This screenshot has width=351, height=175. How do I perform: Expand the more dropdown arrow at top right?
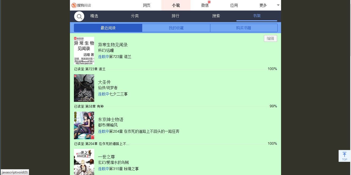(278, 5)
